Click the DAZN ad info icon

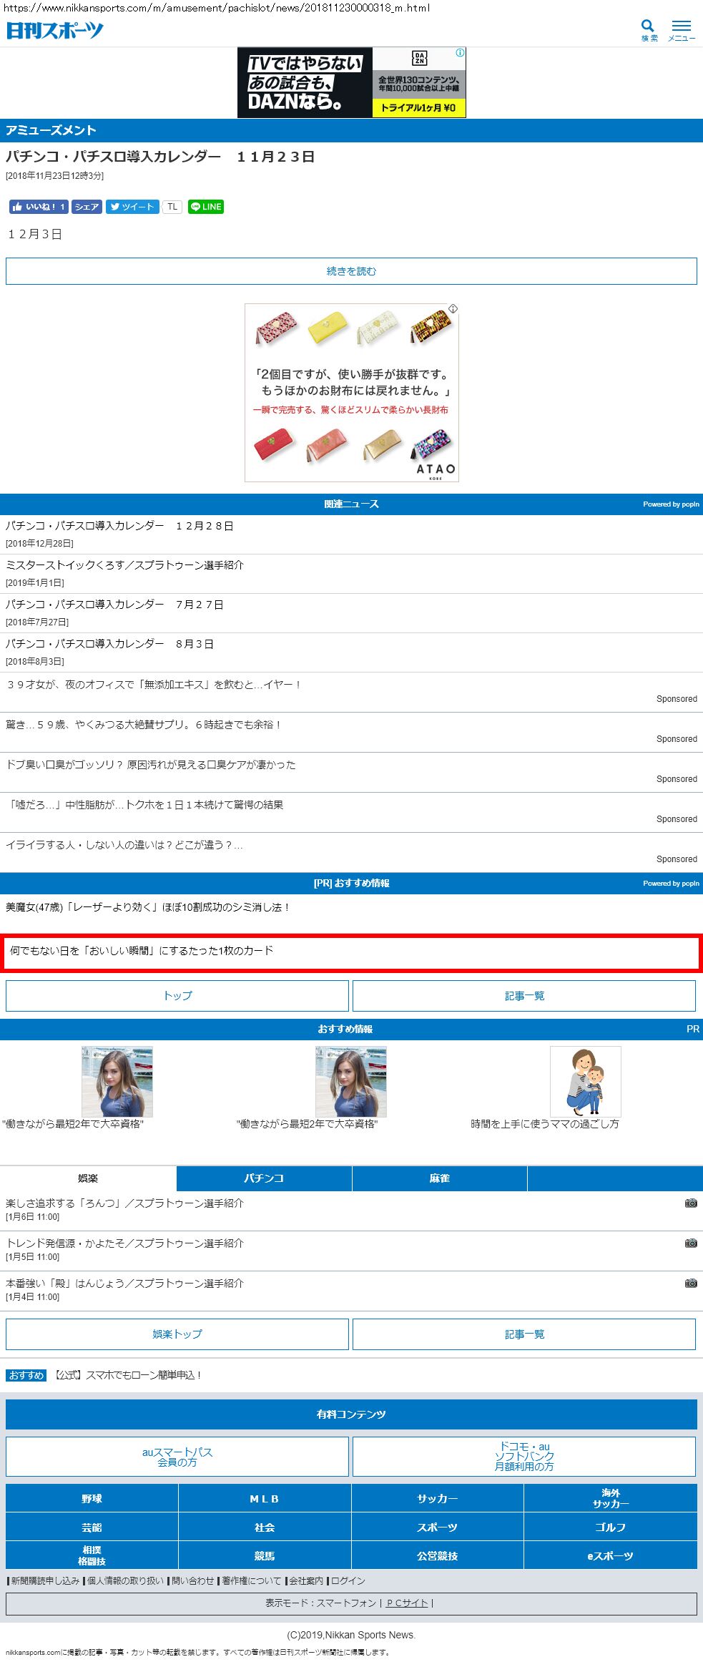pos(460,53)
